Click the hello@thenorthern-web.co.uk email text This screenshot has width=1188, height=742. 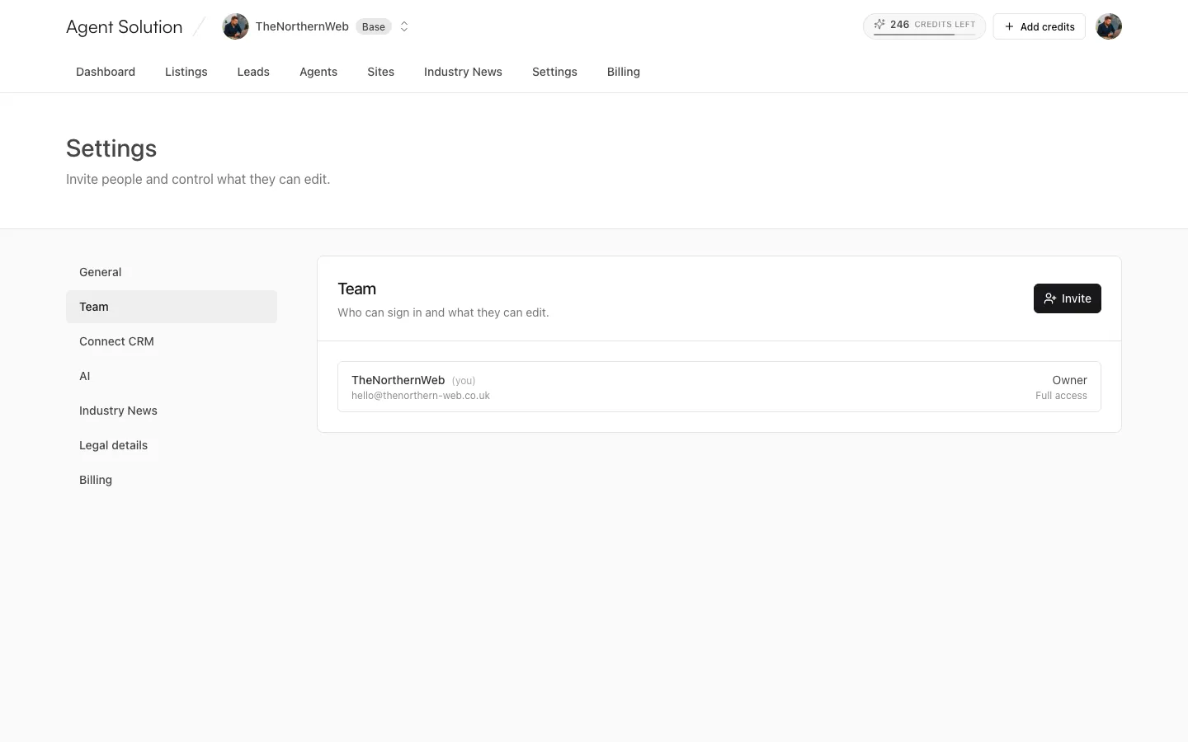tap(421, 396)
